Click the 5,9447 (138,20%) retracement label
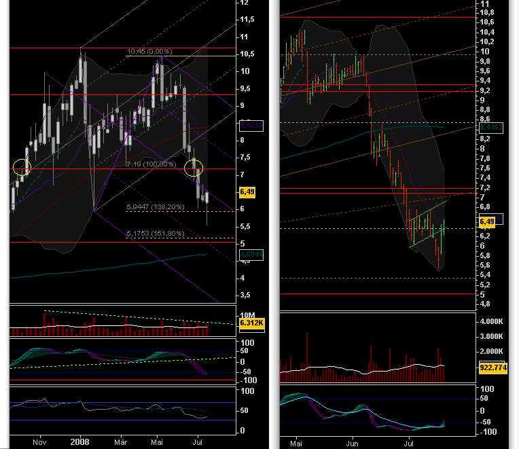Viewport: 519px width, 449px height. point(156,207)
